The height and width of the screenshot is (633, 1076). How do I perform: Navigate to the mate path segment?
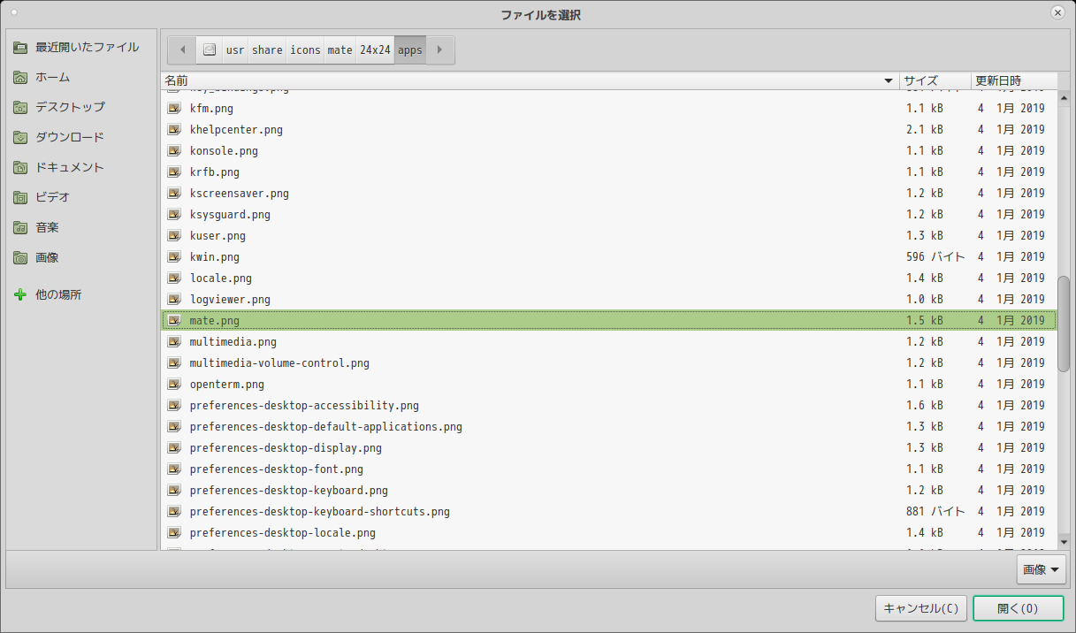pyautogui.click(x=340, y=50)
